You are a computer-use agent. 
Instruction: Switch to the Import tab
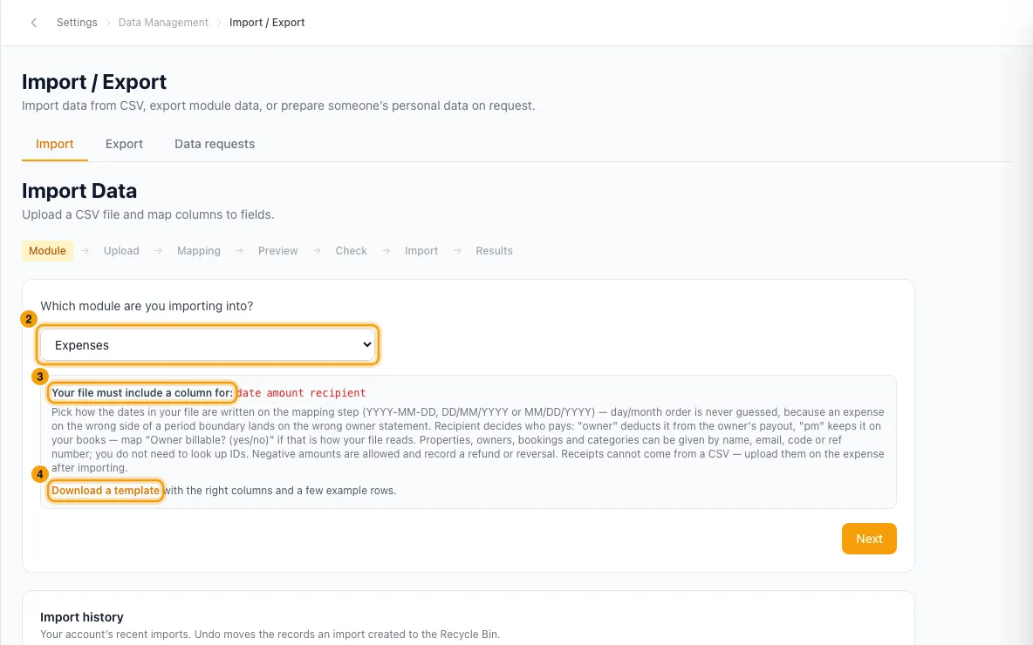tap(55, 144)
